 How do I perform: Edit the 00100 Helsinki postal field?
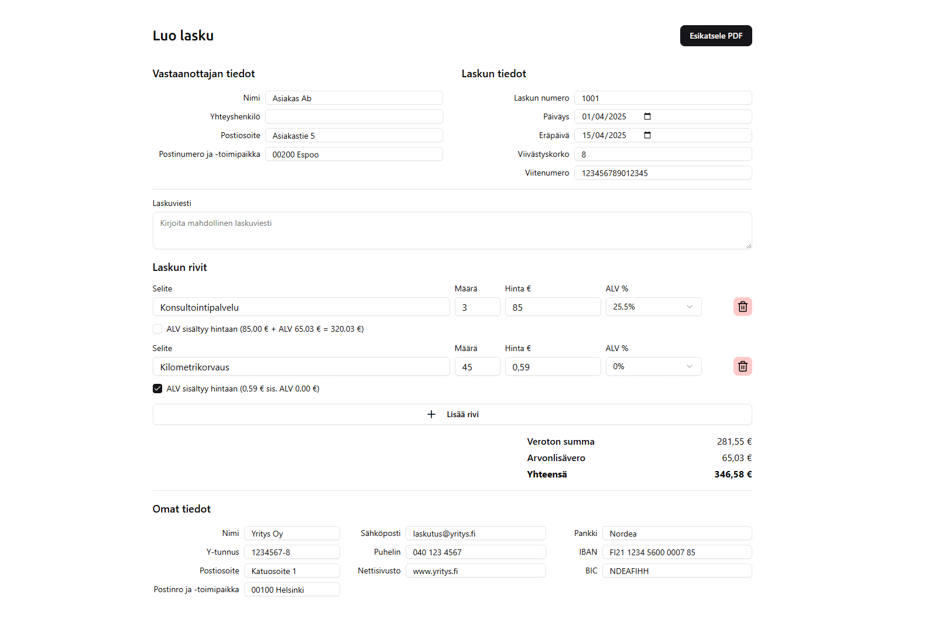tap(292, 589)
